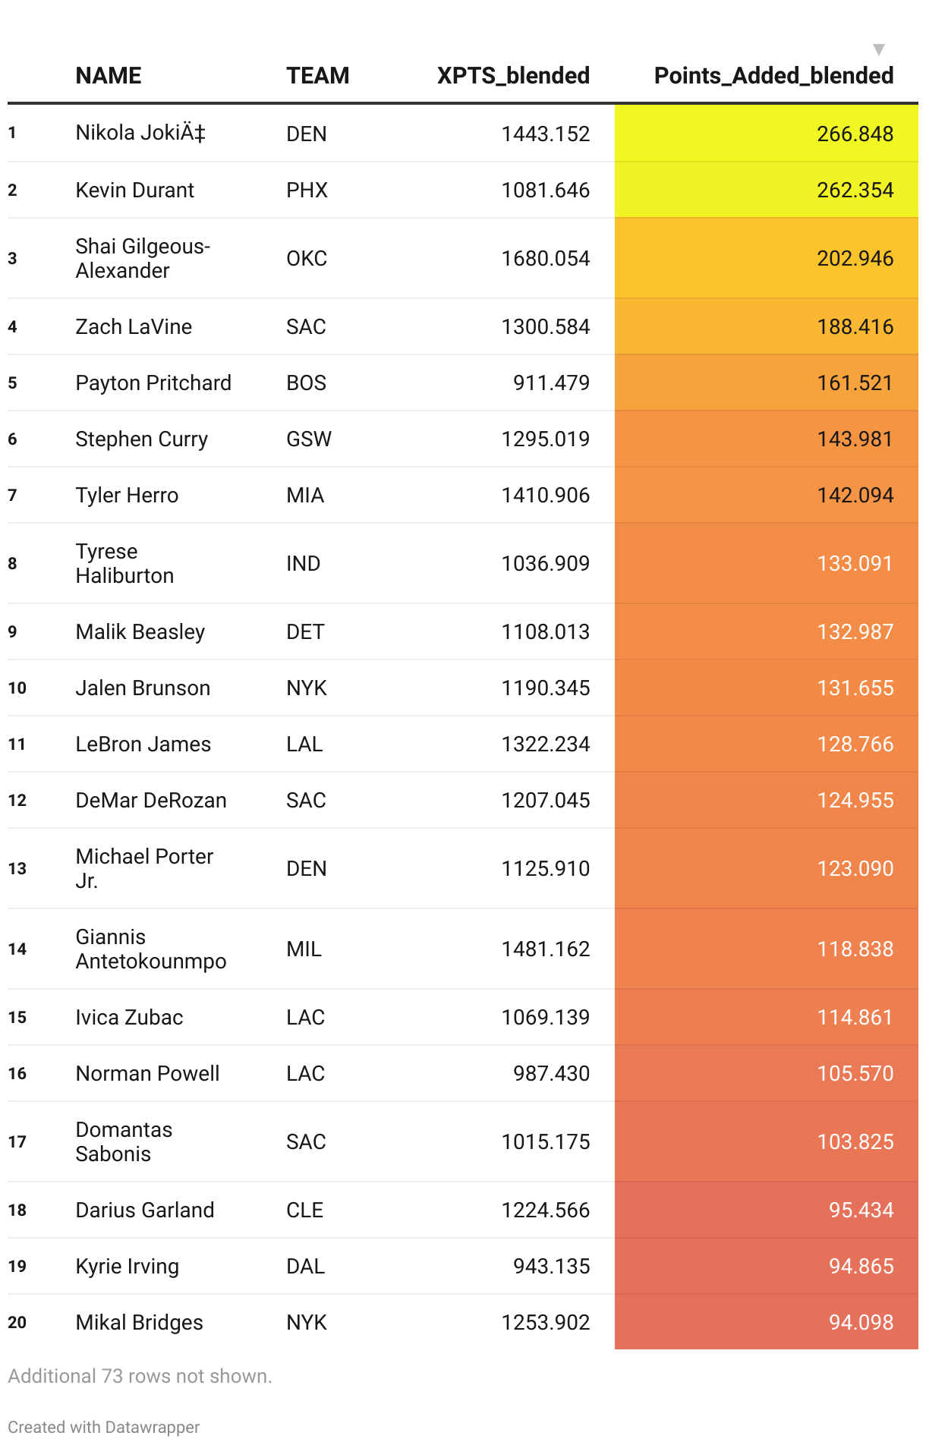Sort table by NAME column header

pyautogui.click(x=109, y=76)
